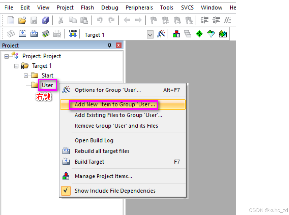Click the Save All icon
The width and height of the screenshot is (289, 215).
click(x=46, y=20)
